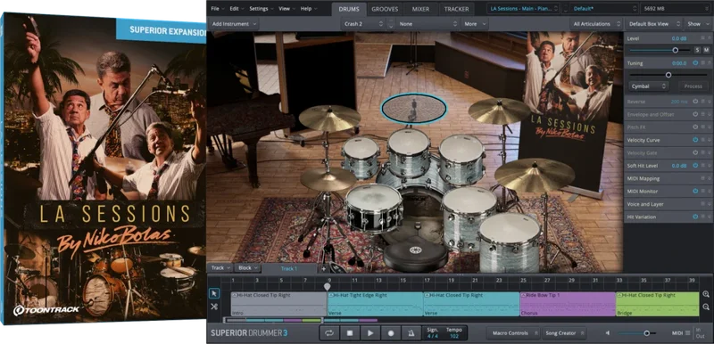This screenshot has width=714, height=344.
Task: Select the scissors cut tool in timeline
Action: (214, 307)
